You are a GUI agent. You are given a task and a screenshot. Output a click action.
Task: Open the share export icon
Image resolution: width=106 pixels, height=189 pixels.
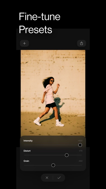point(81,43)
